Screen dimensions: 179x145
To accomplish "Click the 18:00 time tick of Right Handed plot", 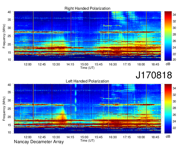I will pos(141,64).
